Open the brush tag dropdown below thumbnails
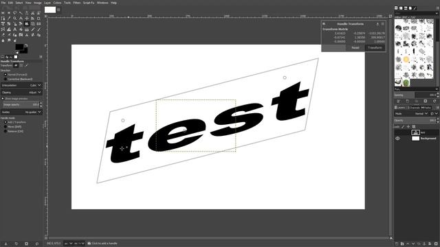Image resolution: width=440 pixels, height=247 pixels. pos(416,89)
